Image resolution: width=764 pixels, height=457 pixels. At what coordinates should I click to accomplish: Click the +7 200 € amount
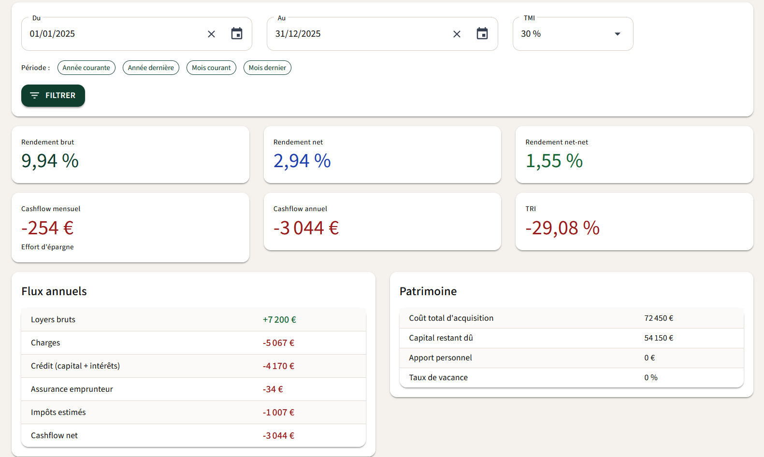[279, 320]
